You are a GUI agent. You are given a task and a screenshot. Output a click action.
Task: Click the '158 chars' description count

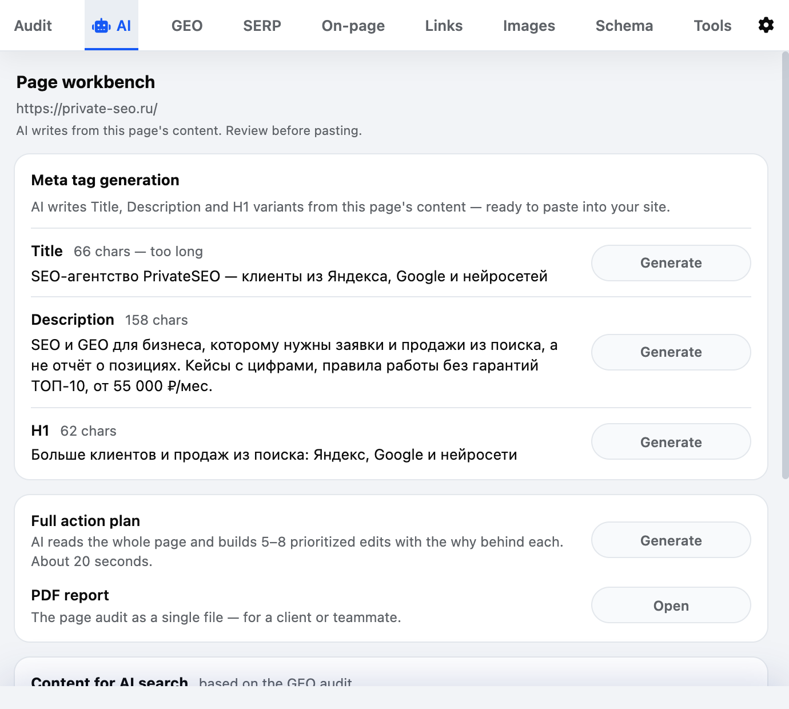(157, 320)
